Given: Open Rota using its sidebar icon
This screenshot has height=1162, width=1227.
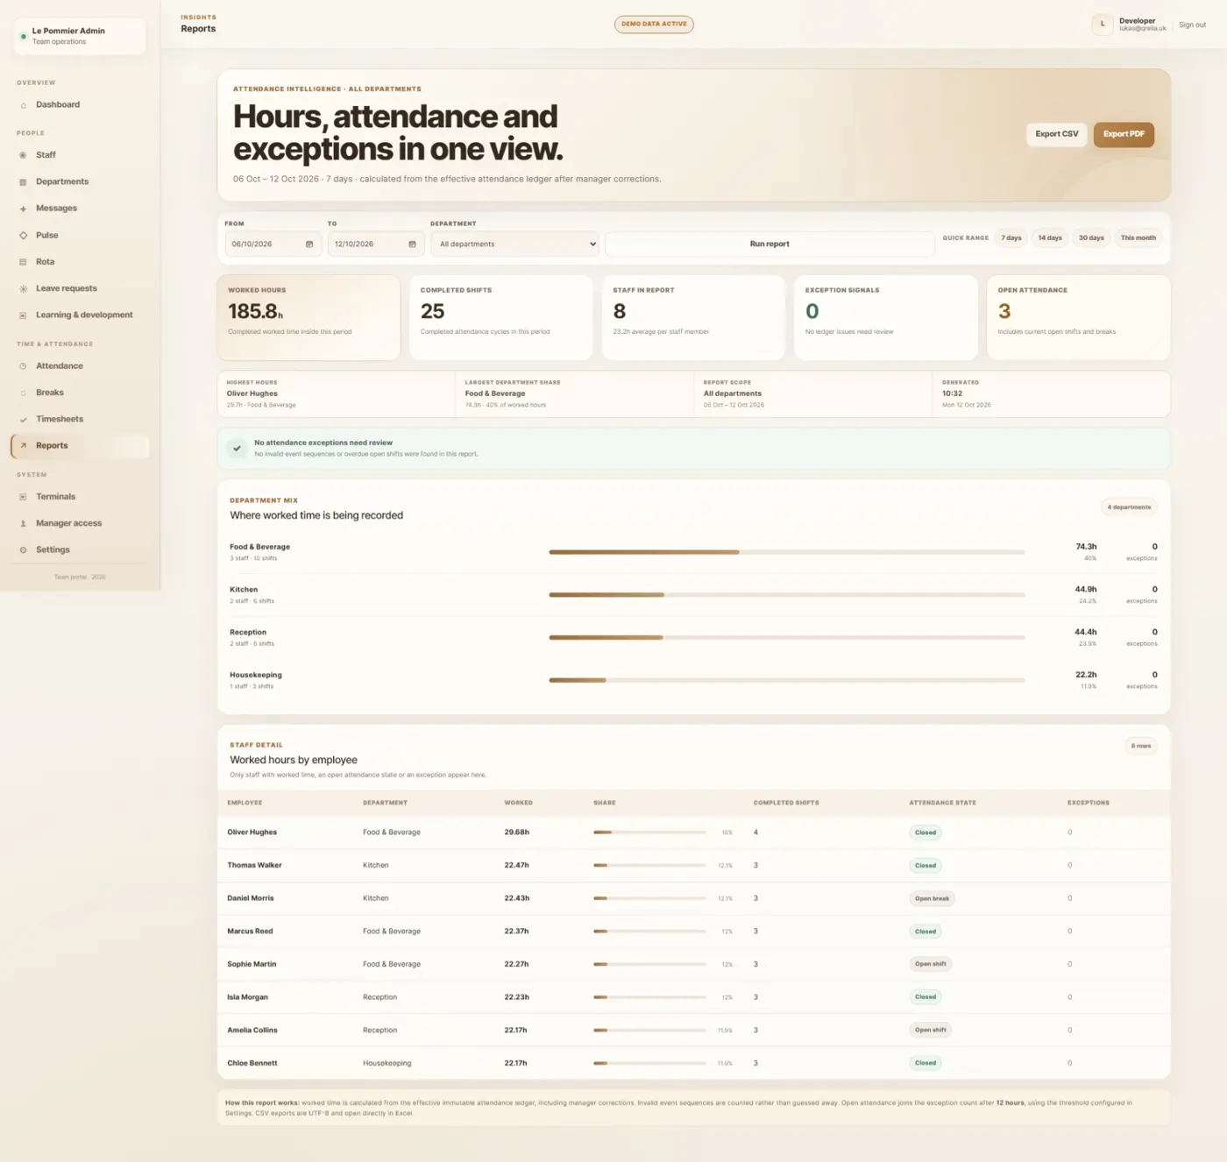Looking at the screenshot, I should pos(23,262).
